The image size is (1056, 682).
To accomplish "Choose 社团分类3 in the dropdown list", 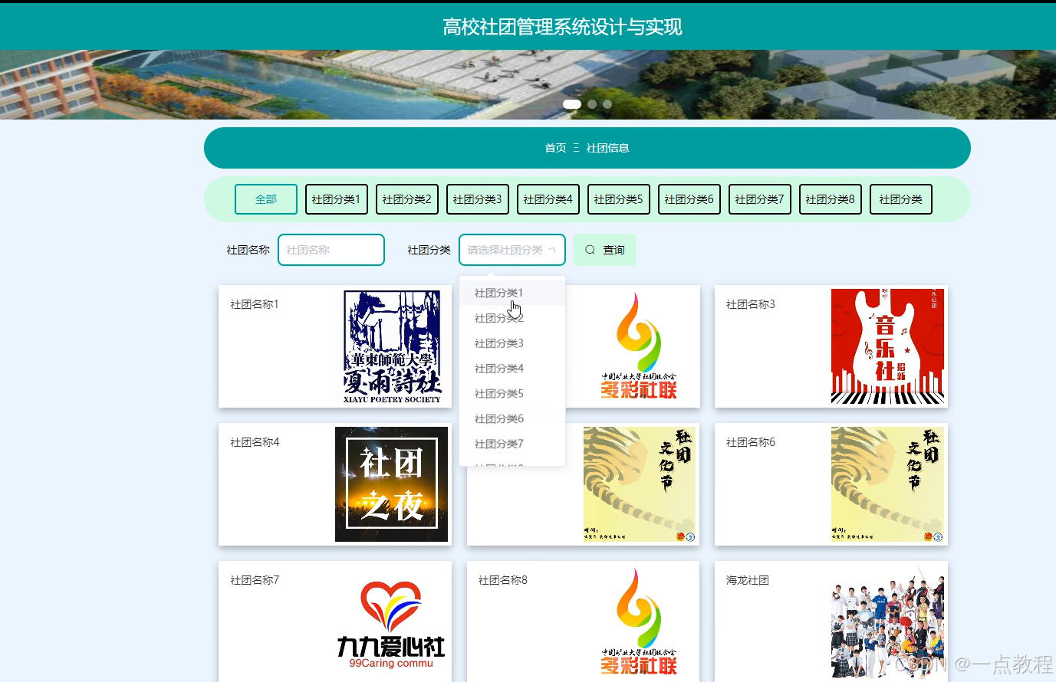I will point(512,343).
